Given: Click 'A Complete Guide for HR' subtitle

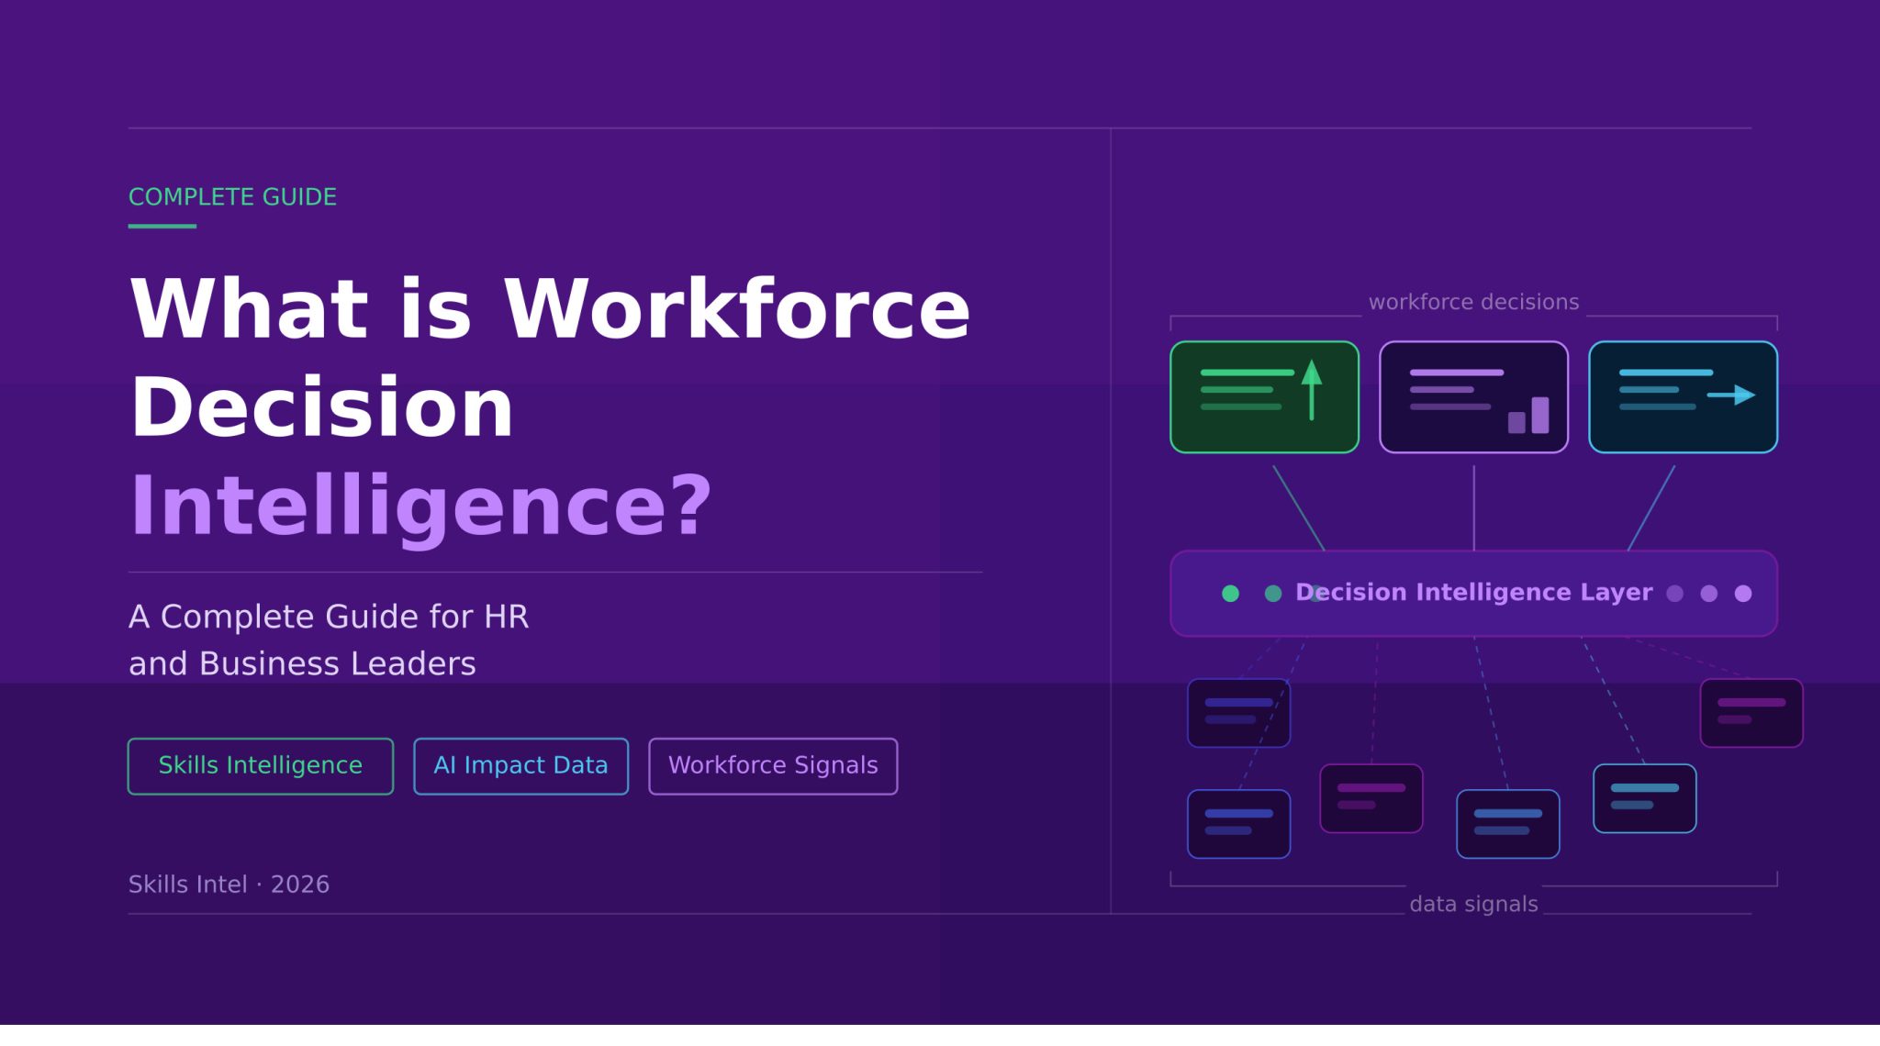Looking at the screenshot, I should coord(329,618).
